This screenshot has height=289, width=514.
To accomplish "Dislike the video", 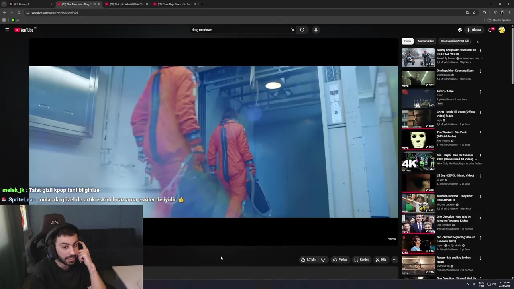I will point(323,260).
